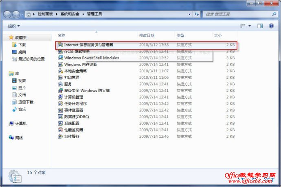The height and width of the screenshot is (187, 281).
Task: Expand the address bar history dropdown
Action: pos(190,14)
